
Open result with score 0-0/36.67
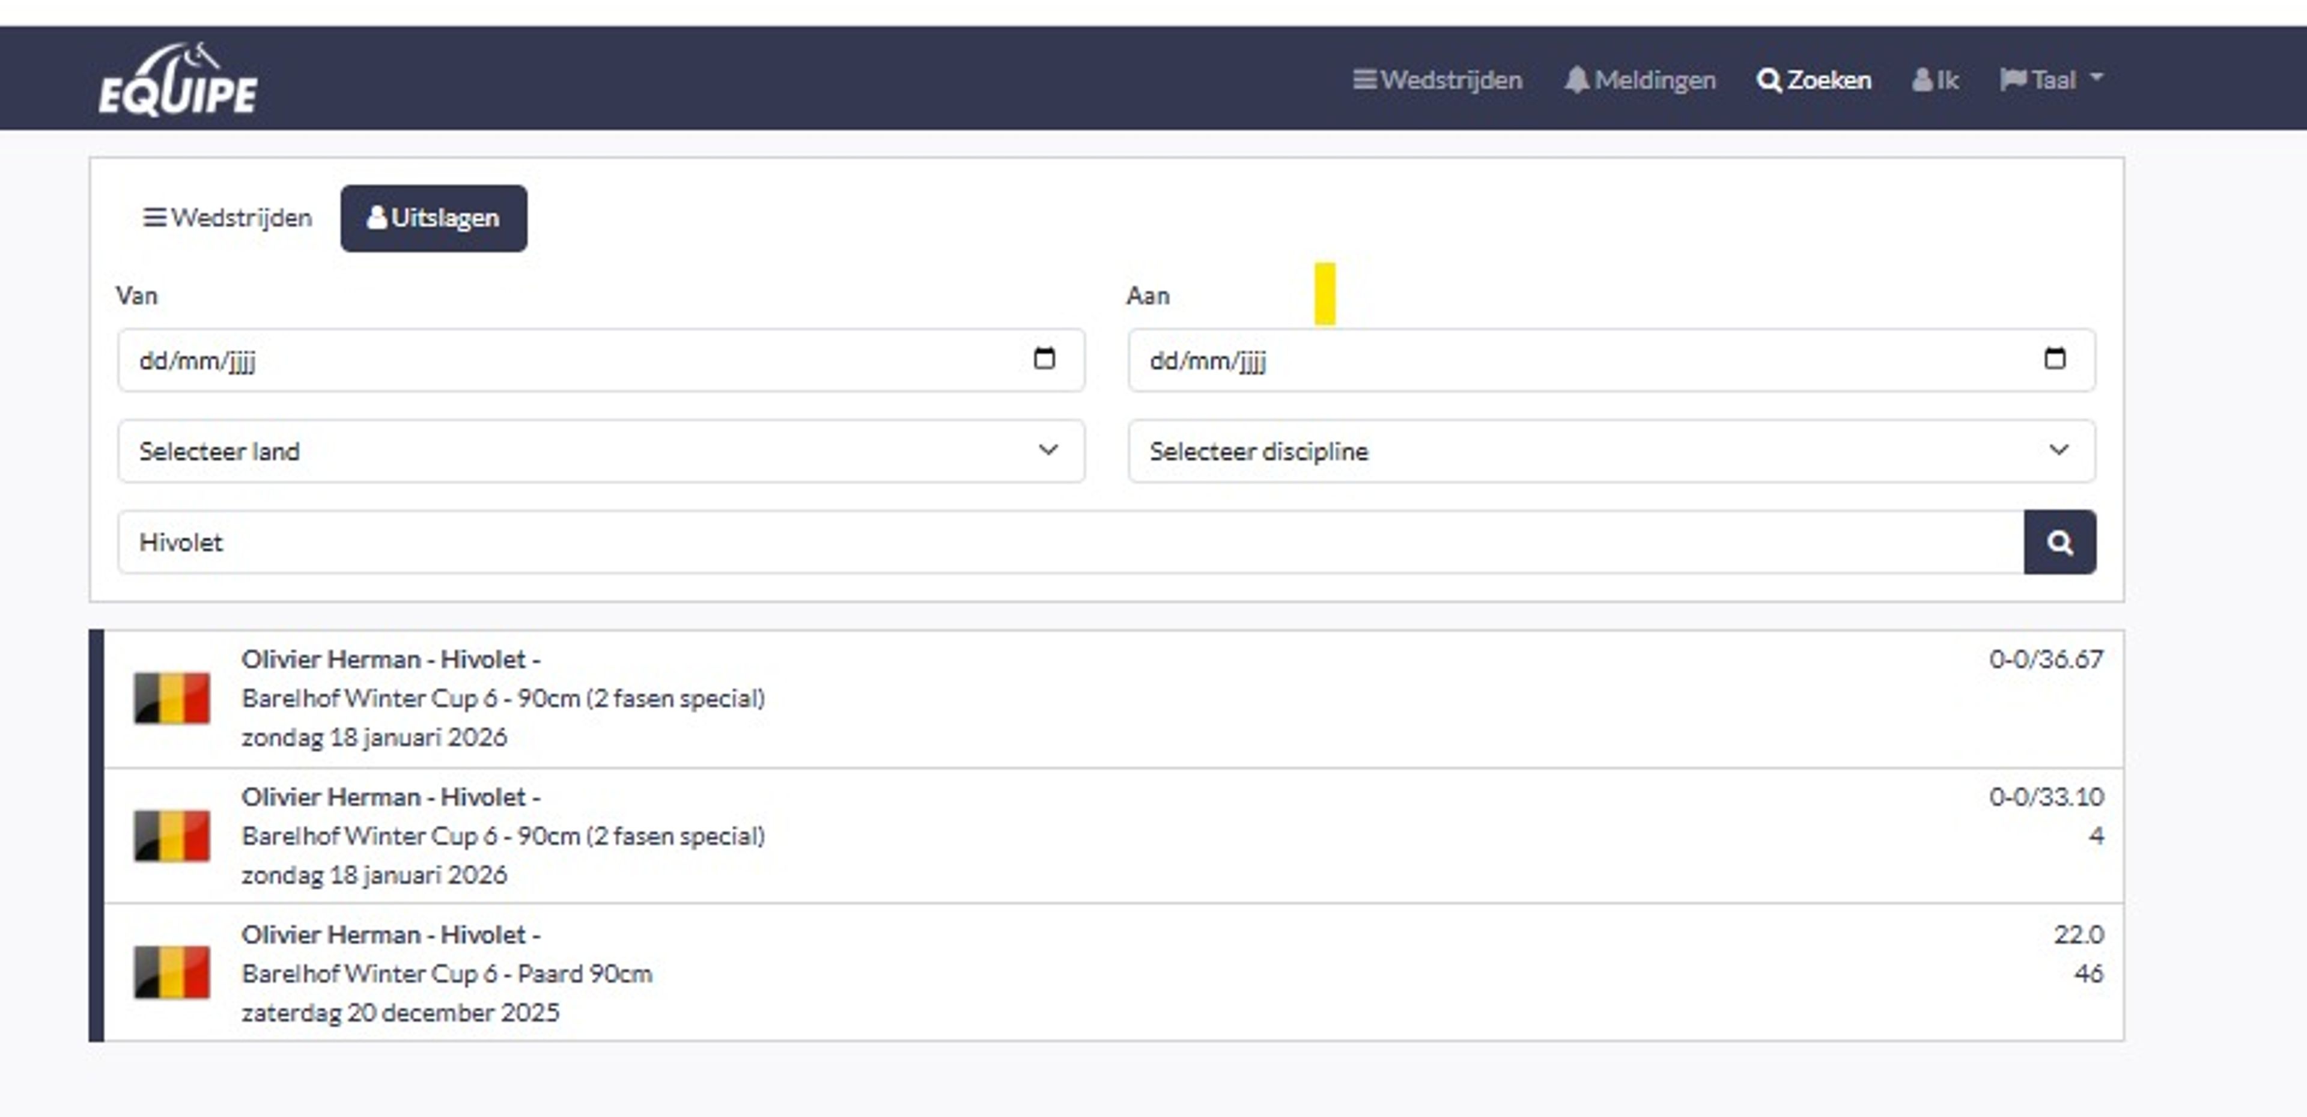(x=1110, y=698)
